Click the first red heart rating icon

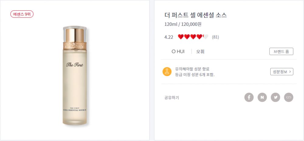click(x=181, y=37)
